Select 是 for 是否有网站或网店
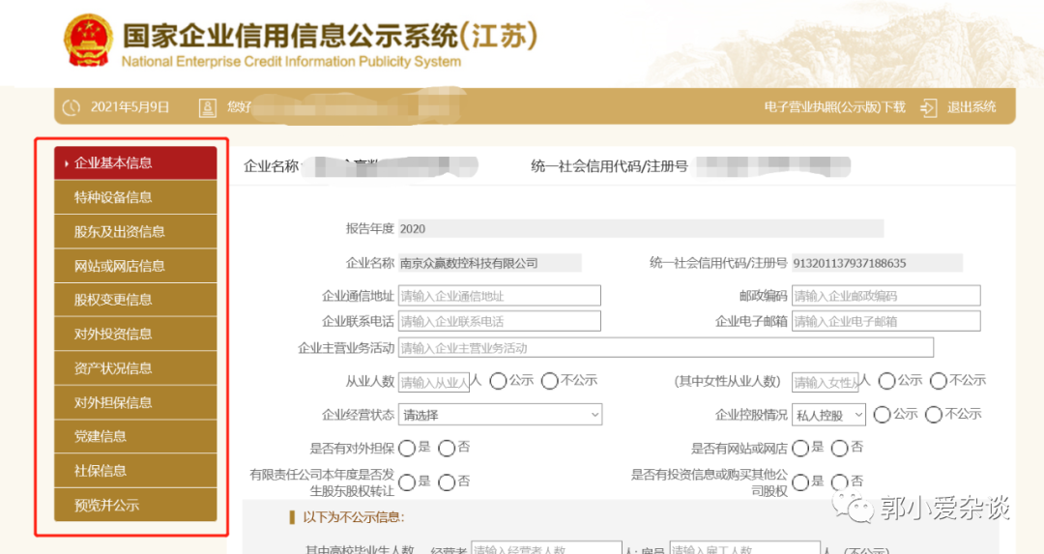1044x554 pixels. tap(800, 448)
